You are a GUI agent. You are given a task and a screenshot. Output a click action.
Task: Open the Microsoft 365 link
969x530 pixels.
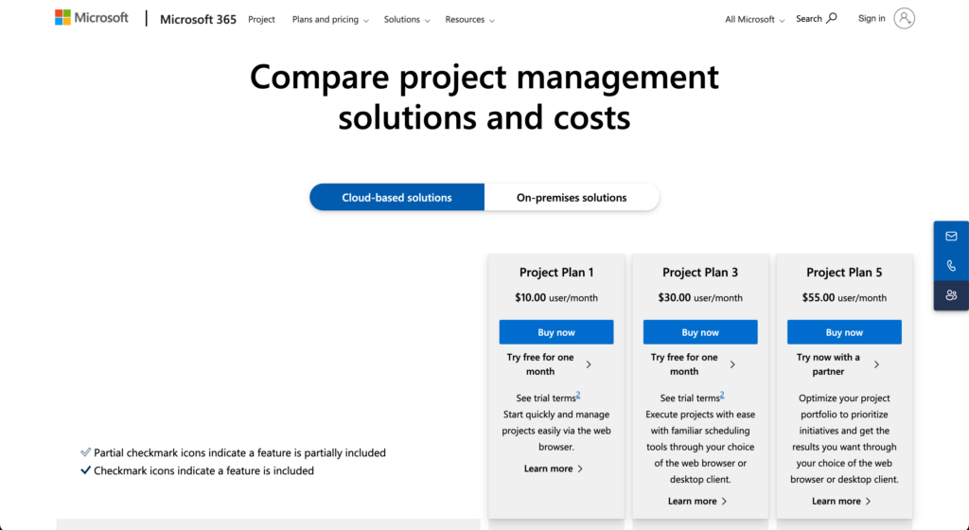[198, 19]
